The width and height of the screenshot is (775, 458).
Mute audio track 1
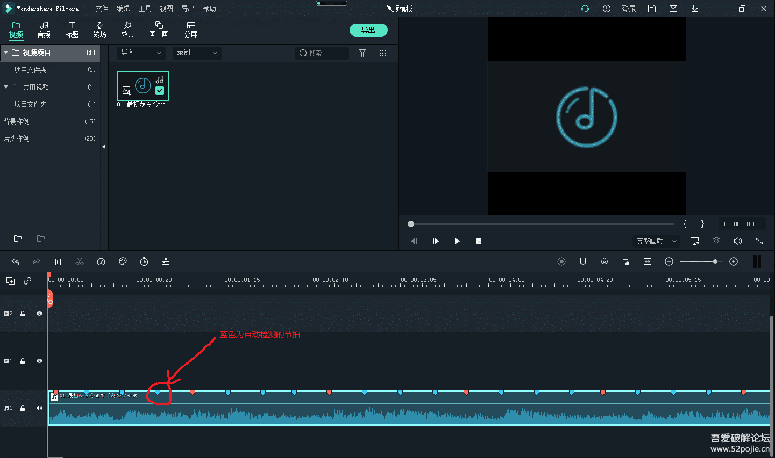pos(39,408)
